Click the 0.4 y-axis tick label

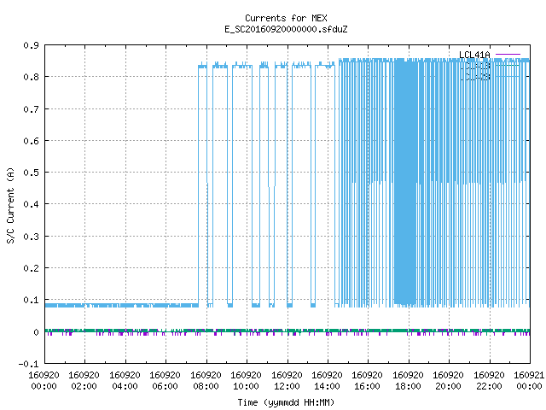(x=31, y=204)
